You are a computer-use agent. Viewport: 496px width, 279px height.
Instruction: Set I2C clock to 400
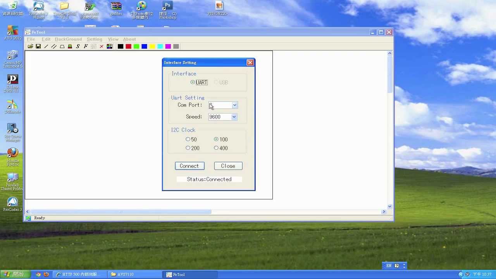[216, 148]
